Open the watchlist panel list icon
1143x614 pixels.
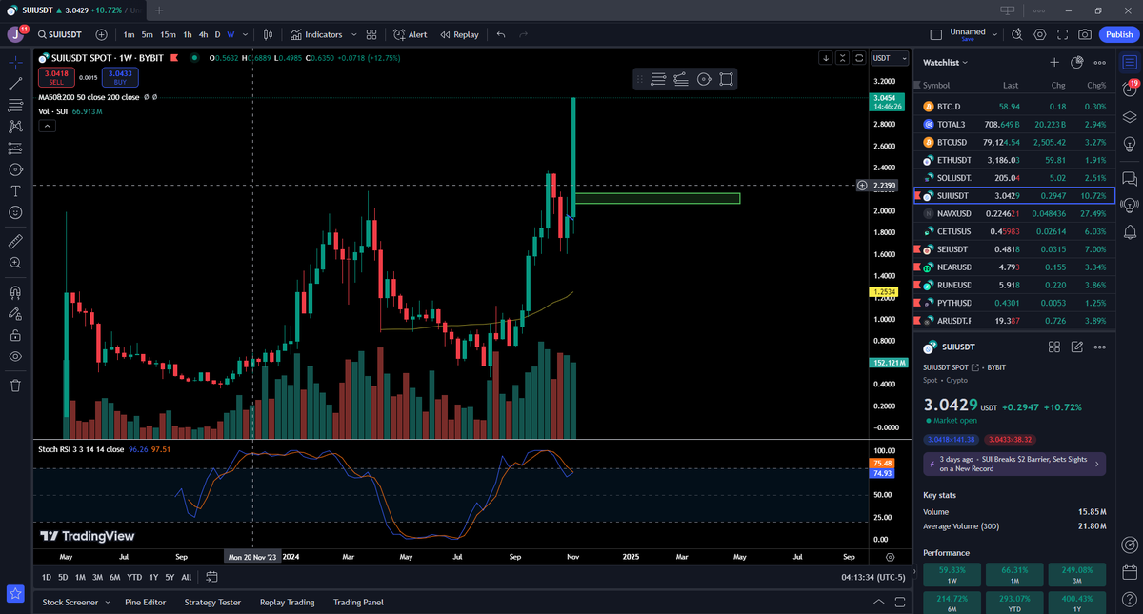[x=1130, y=62]
